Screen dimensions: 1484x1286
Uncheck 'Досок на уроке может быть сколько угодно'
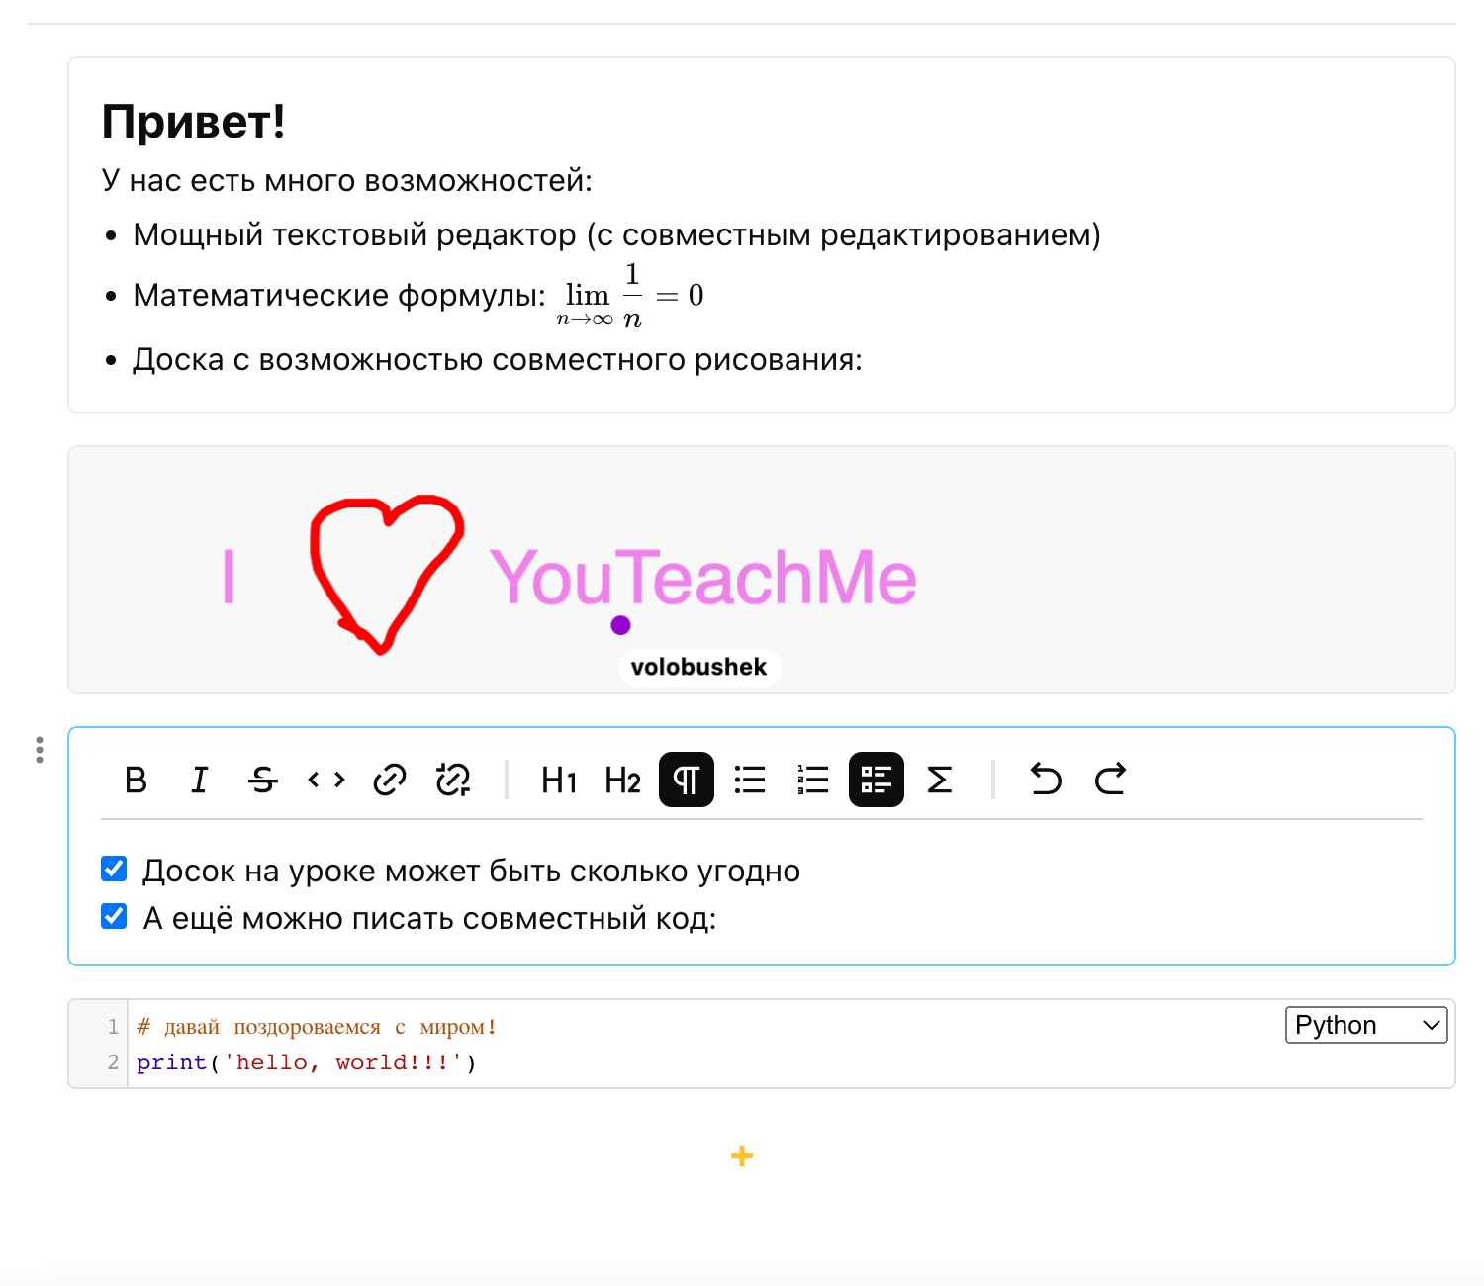pyautogui.click(x=113, y=868)
